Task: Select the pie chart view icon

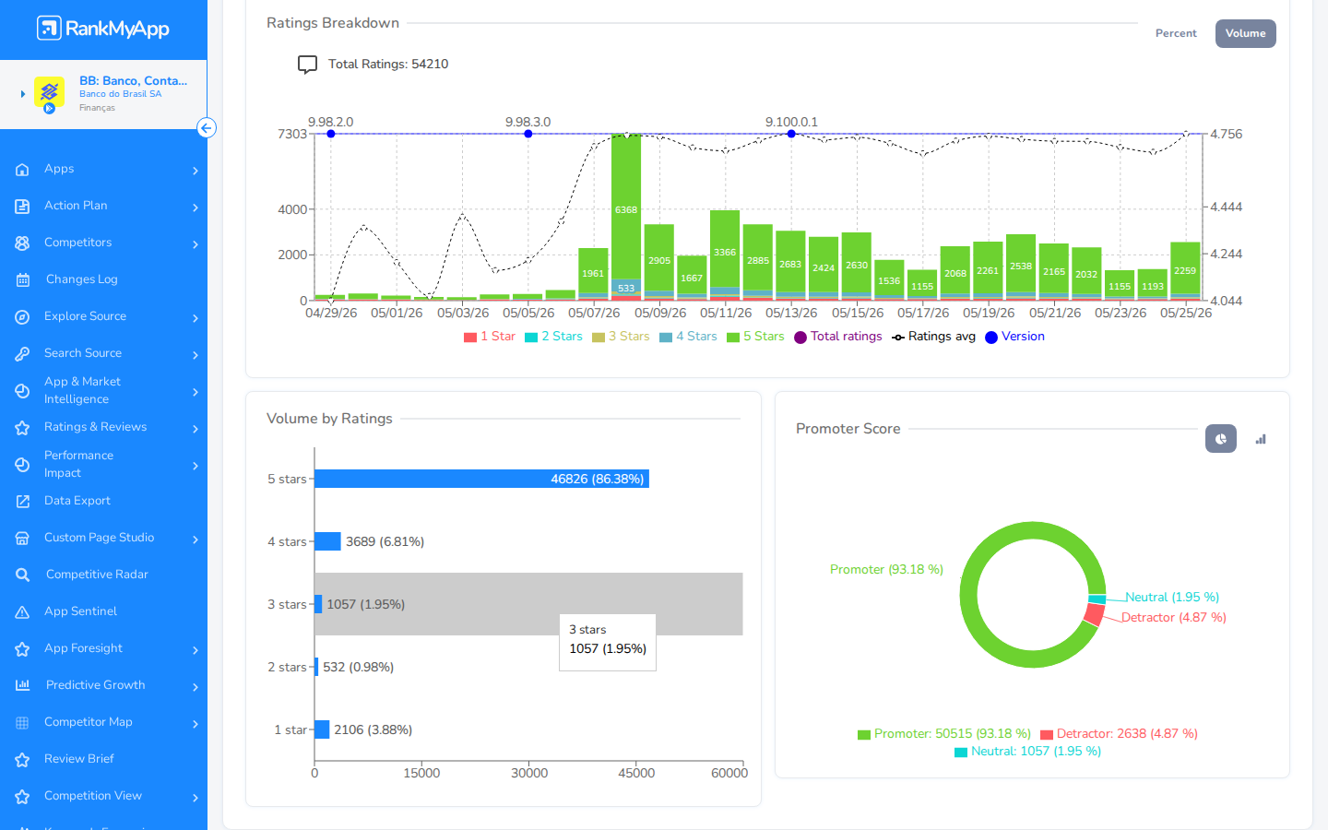Action: pyautogui.click(x=1221, y=439)
